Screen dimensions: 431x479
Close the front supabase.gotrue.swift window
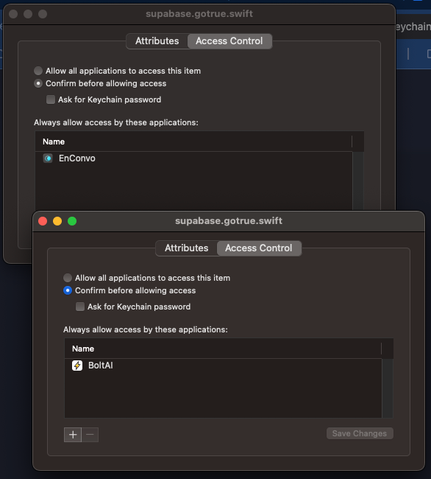(43, 221)
